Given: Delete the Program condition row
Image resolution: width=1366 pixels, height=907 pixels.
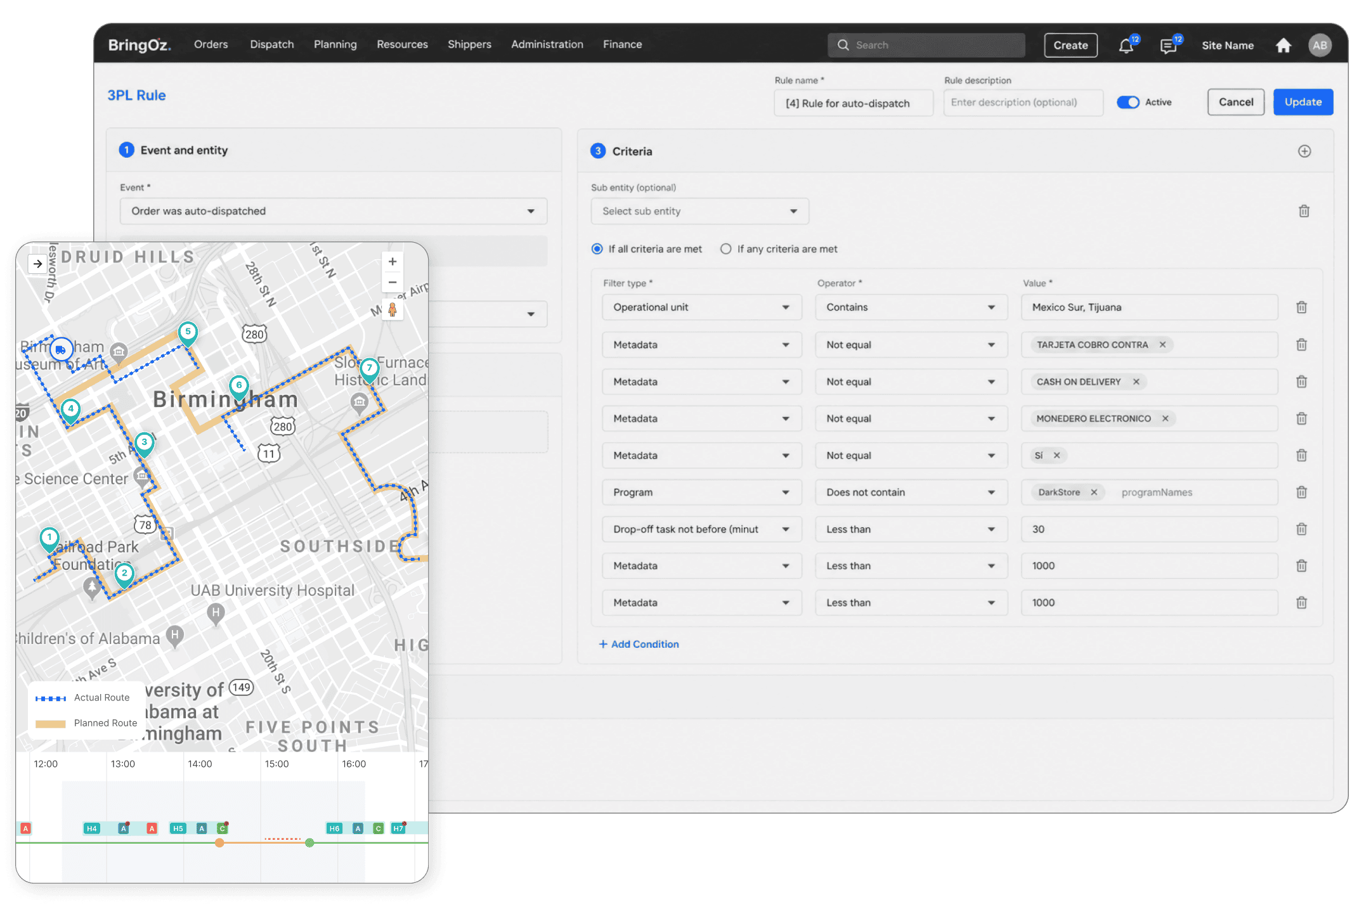Looking at the screenshot, I should (x=1301, y=492).
